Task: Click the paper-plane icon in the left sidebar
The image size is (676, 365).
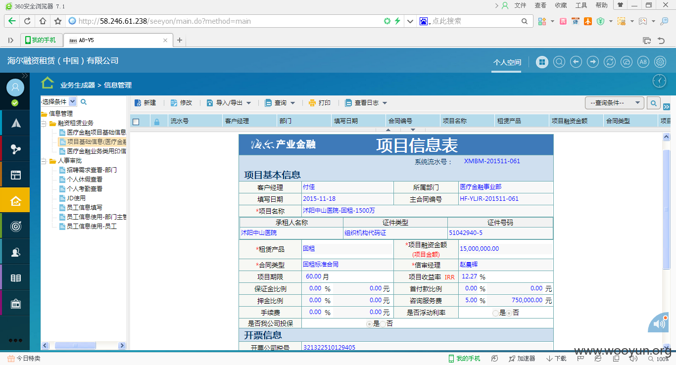Action: point(15,123)
